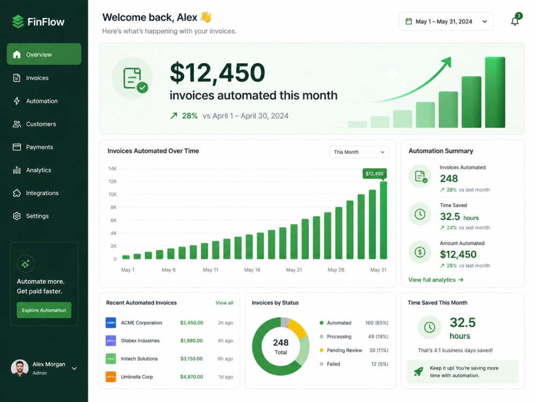Click the clock icon in Time Saved This Month
Image resolution: width=536 pixels, height=402 pixels.
click(430, 327)
